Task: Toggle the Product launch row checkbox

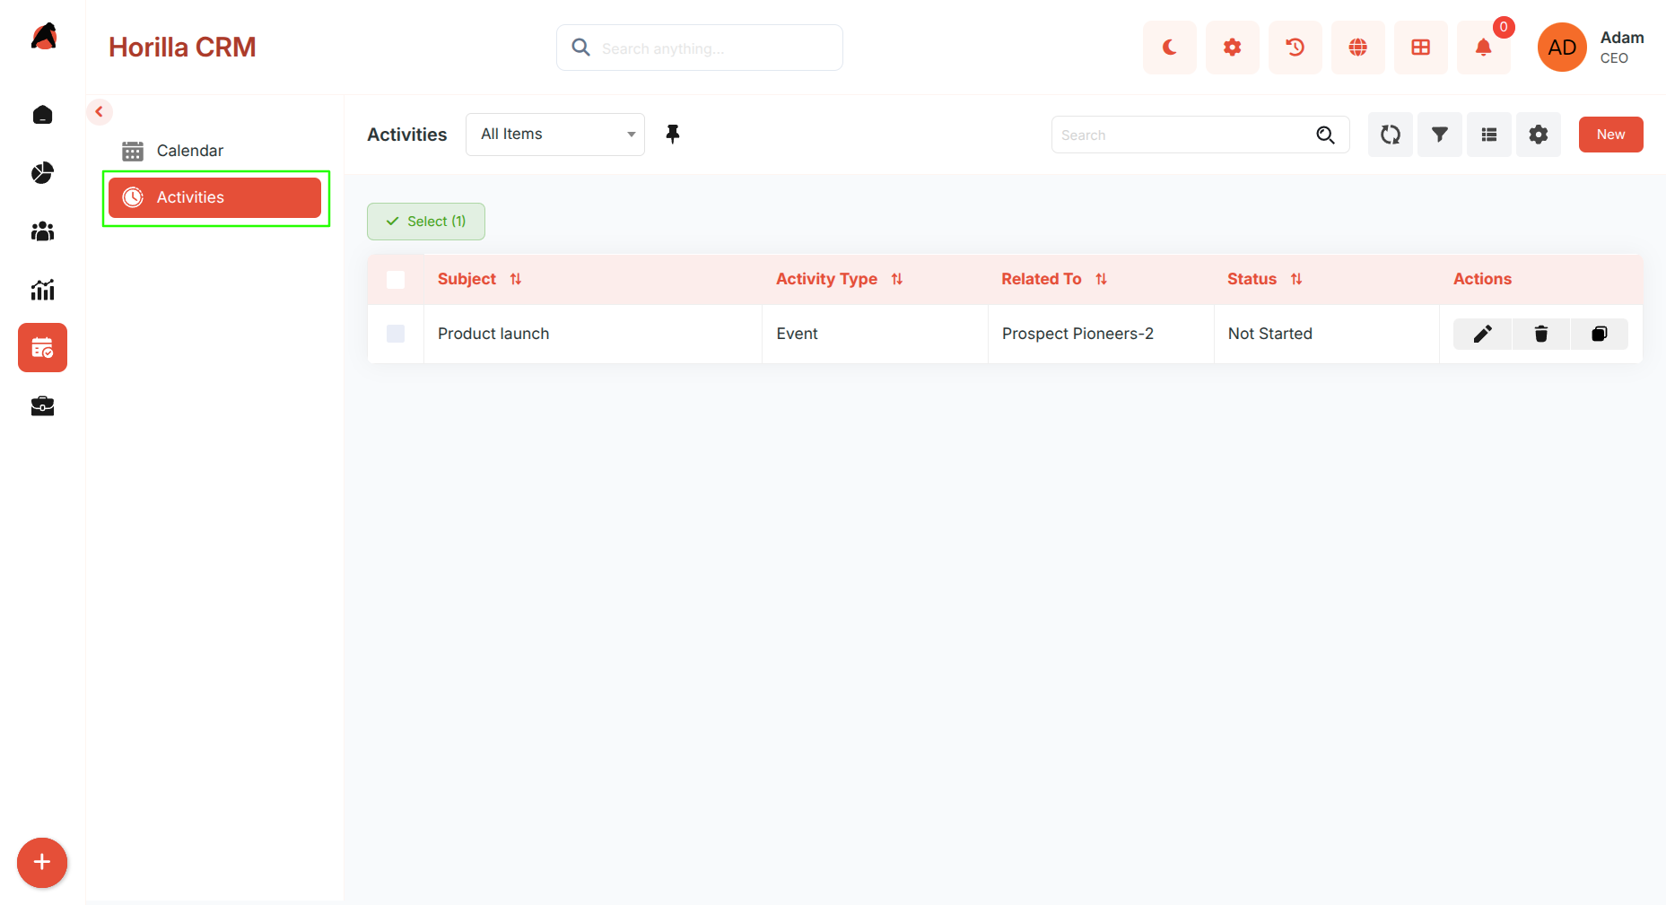Action: pyautogui.click(x=396, y=334)
